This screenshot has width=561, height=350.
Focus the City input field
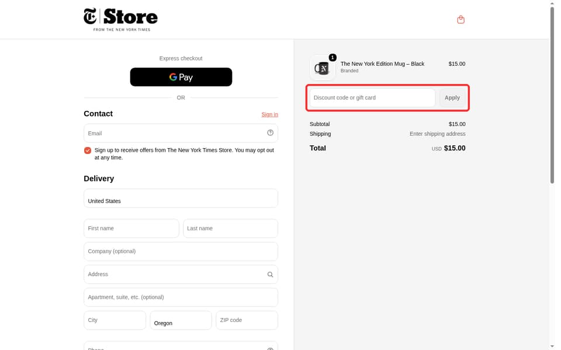click(x=115, y=320)
